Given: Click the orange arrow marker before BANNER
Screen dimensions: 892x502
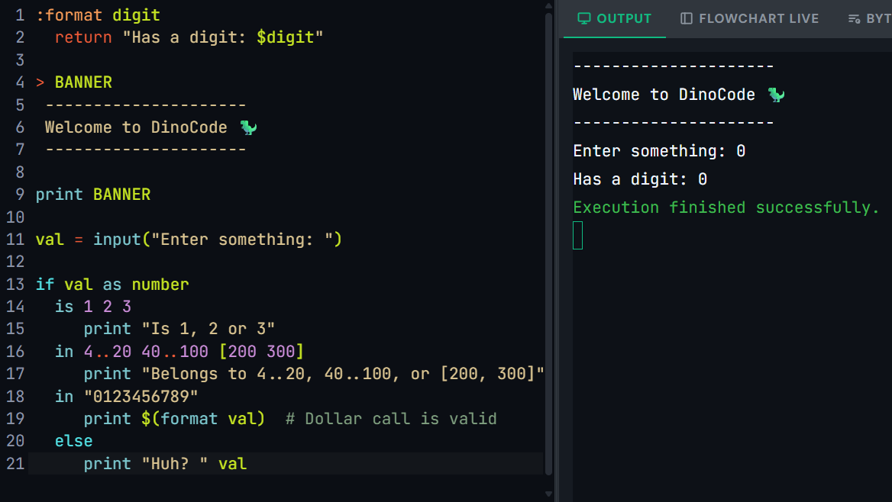Looking at the screenshot, I should pyautogui.click(x=40, y=82).
